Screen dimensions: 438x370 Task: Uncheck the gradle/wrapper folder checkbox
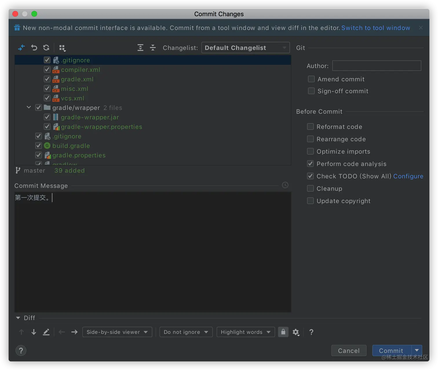click(x=39, y=108)
